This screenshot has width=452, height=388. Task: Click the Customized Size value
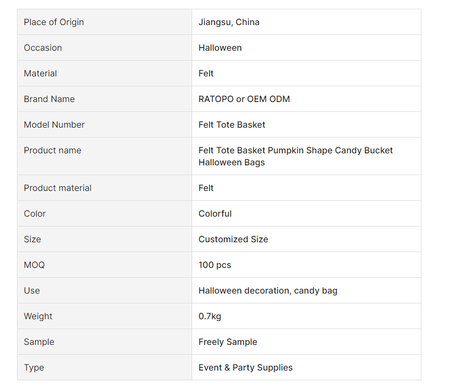click(233, 240)
